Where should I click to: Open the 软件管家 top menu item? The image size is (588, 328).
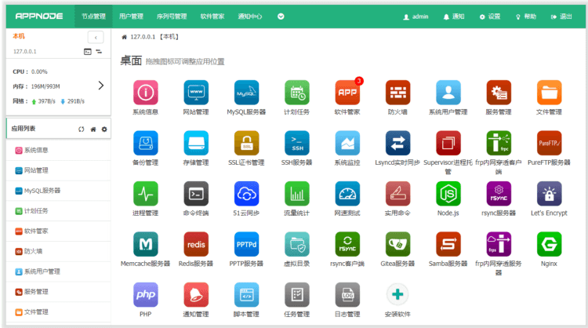(x=212, y=16)
